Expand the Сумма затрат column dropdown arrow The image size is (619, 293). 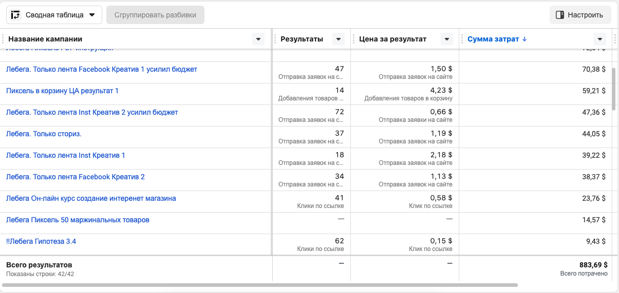pyautogui.click(x=599, y=39)
